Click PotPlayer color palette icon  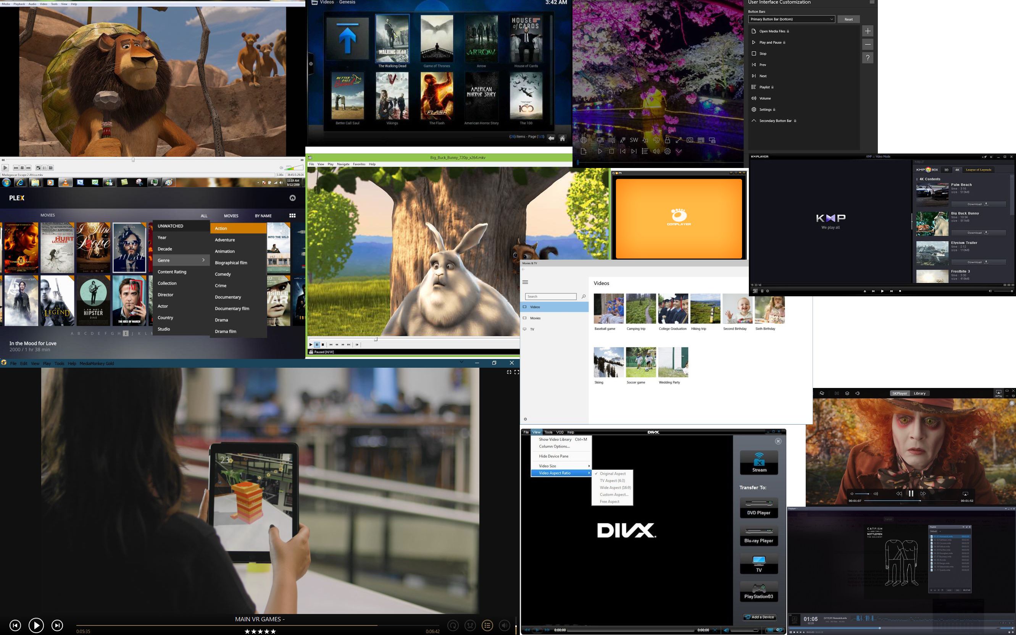tap(656, 140)
